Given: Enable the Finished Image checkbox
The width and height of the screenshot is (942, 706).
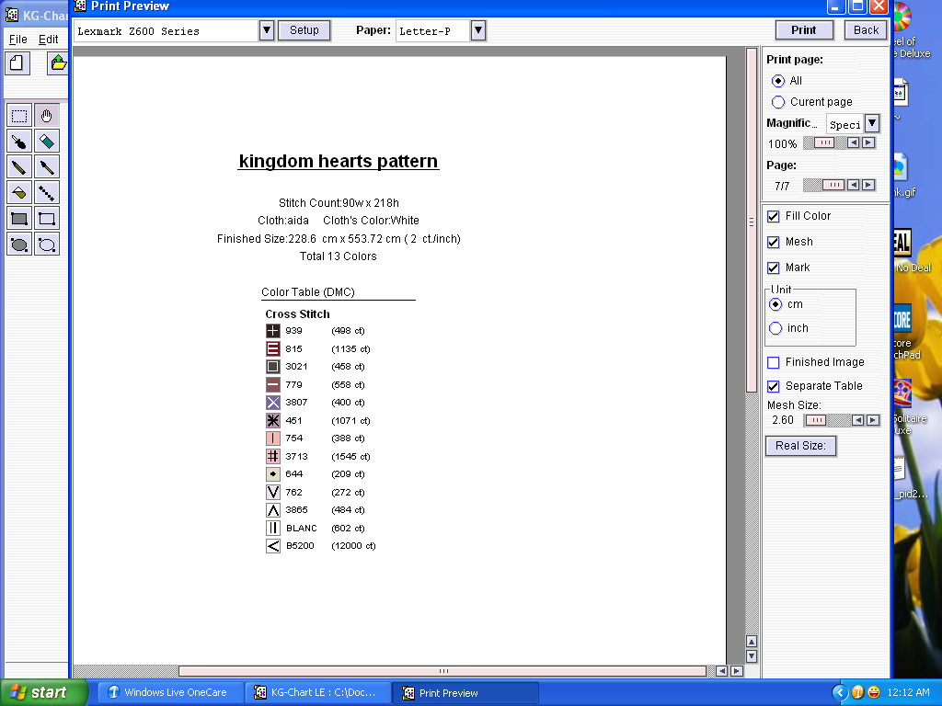Looking at the screenshot, I should 774,362.
